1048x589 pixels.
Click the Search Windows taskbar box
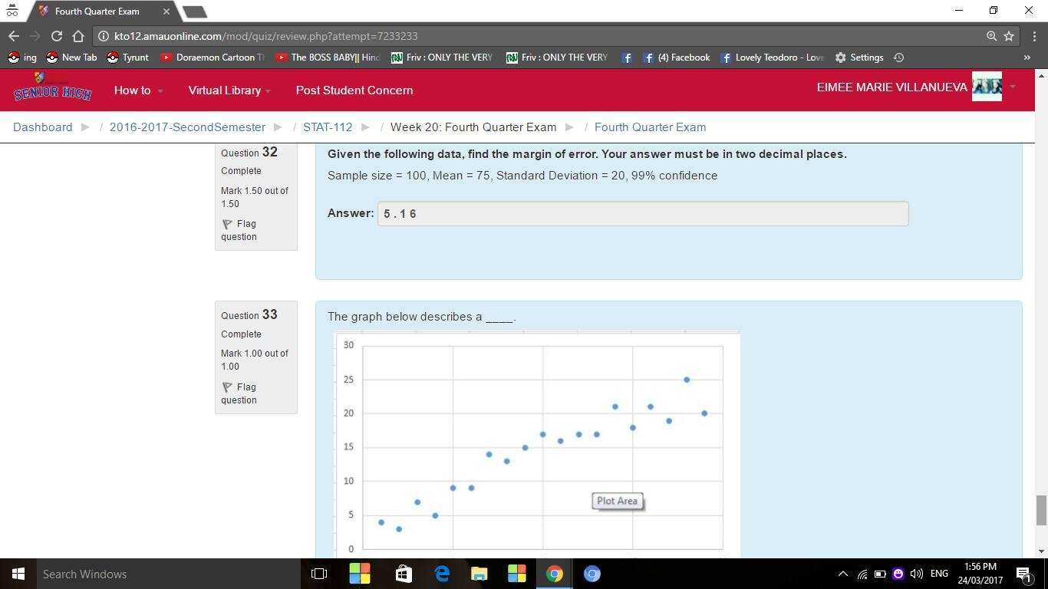tap(169, 574)
